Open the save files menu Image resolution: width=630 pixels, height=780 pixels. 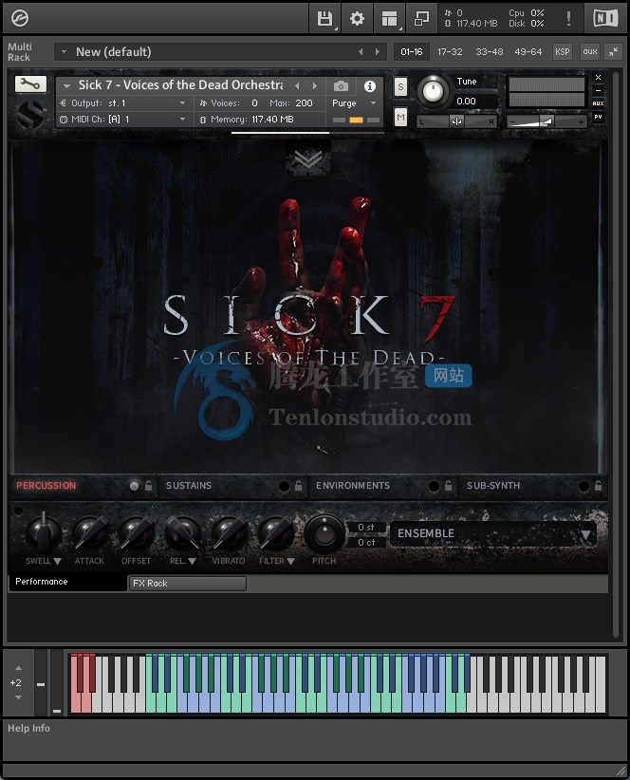pyautogui.click(x=324, y=18)
